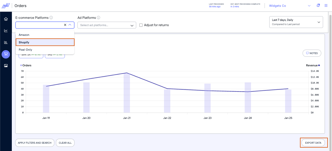Image resolution: width=332 pixels, height=151 pixels.
Task: Click the Jan 21 orders bar
Action: click(127, 93)
